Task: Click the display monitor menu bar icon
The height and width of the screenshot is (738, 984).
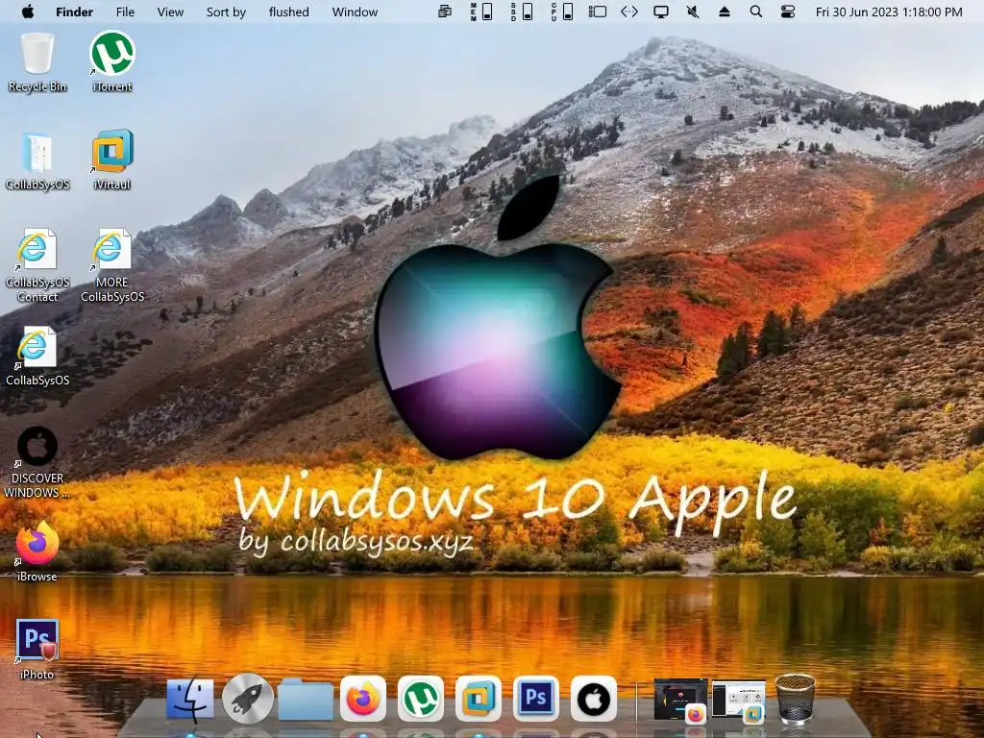Action: click(661, 12)
